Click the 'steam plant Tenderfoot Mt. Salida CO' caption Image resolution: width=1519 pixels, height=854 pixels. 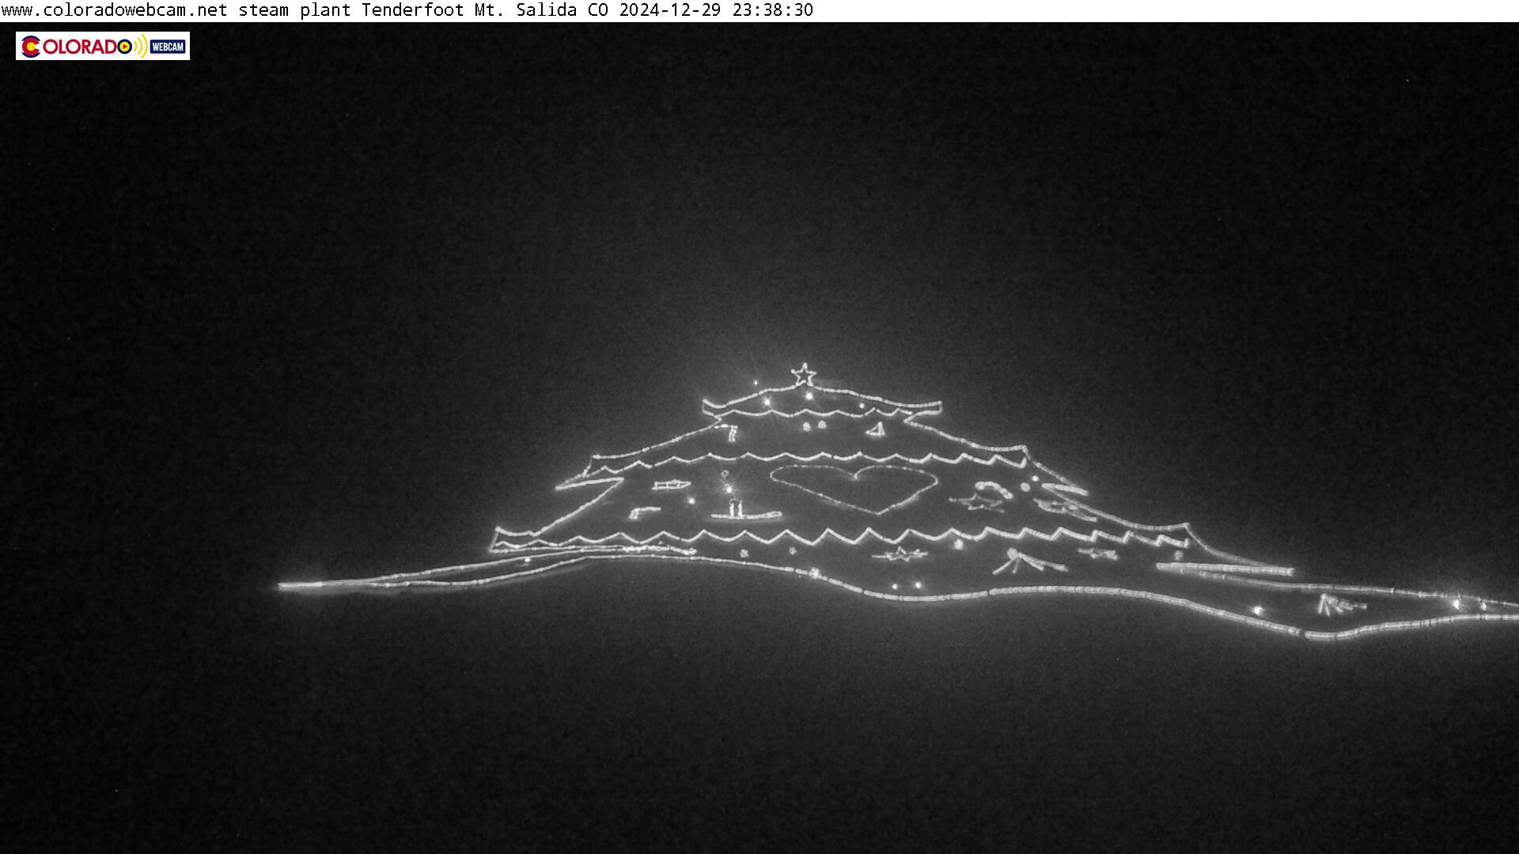pyautogui.click(x=423, y=10)
